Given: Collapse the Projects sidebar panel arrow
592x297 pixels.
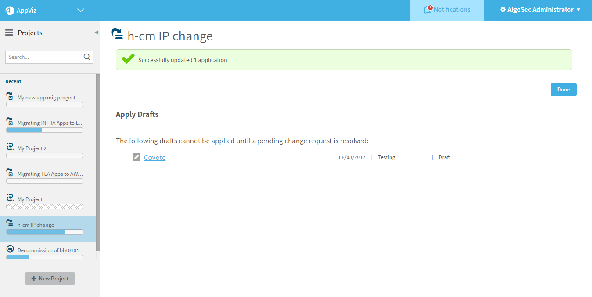Looking at the screenshot, I should [x=96, y=33].
